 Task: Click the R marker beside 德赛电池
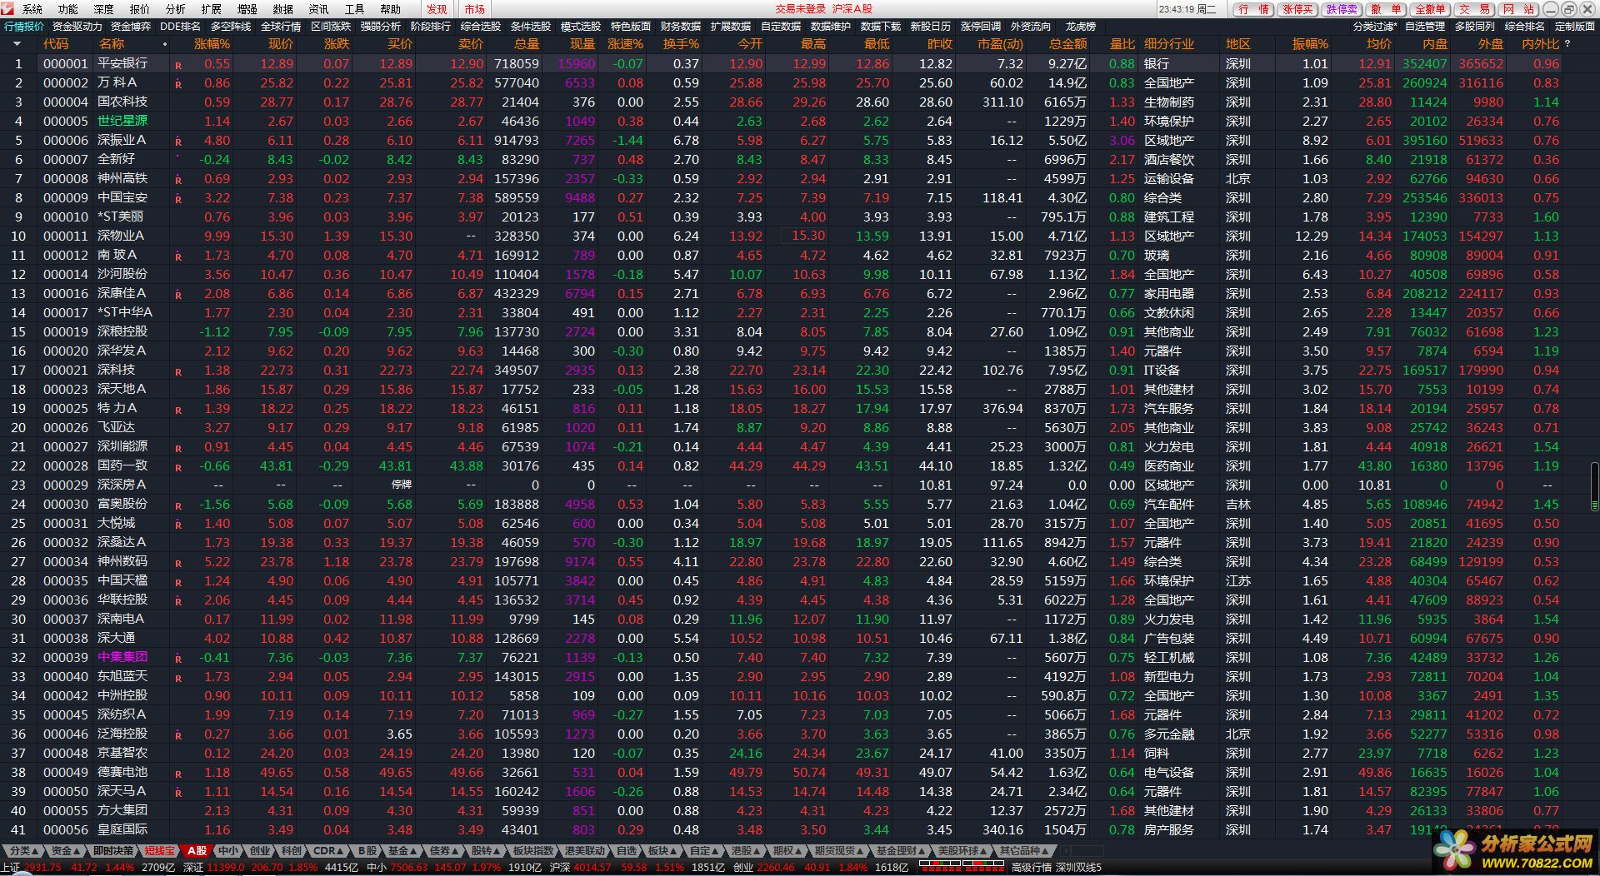point(178,774)
